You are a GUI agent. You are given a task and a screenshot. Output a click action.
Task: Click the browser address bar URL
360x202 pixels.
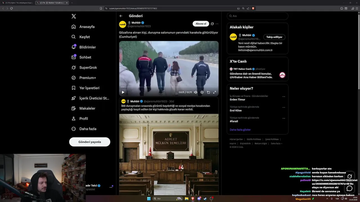pos(133,8)
